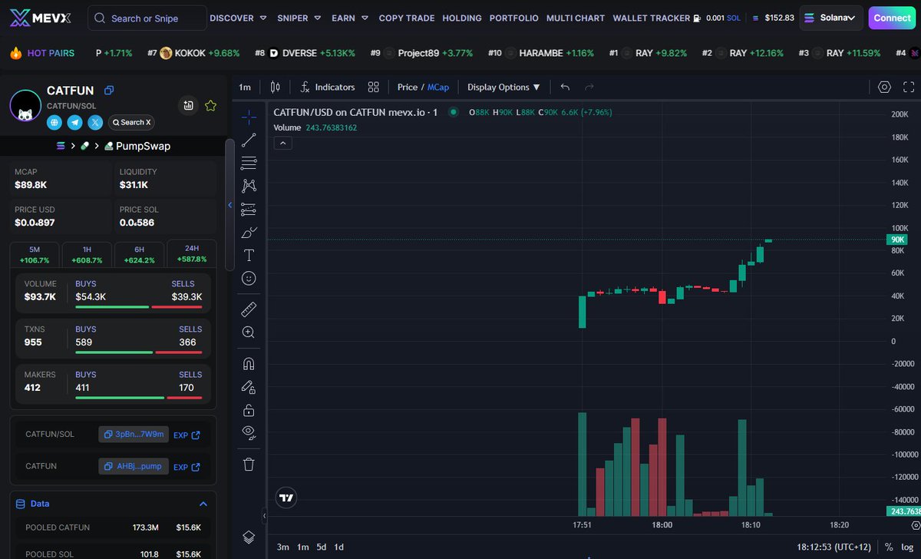Viewport: 921px width, 559px height.
Task: Expand the EARN menu
Action: coord(351,18)
